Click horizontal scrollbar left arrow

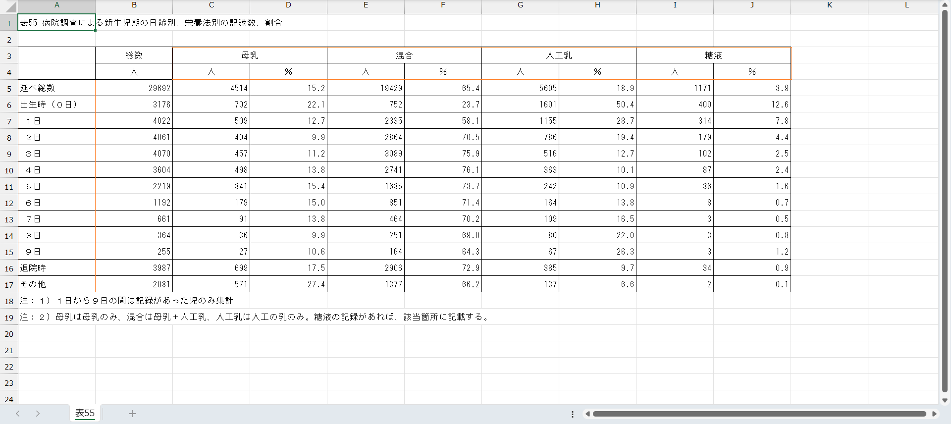pos(587,414)
